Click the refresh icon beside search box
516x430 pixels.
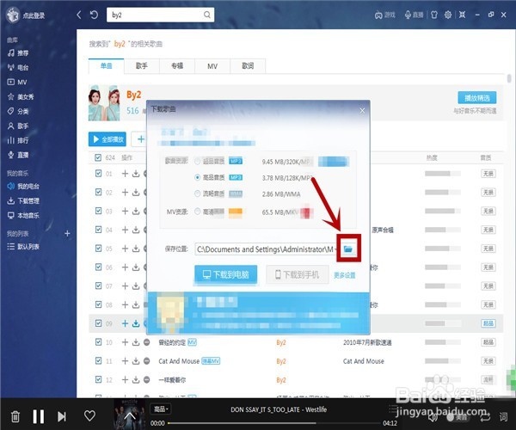94,15
